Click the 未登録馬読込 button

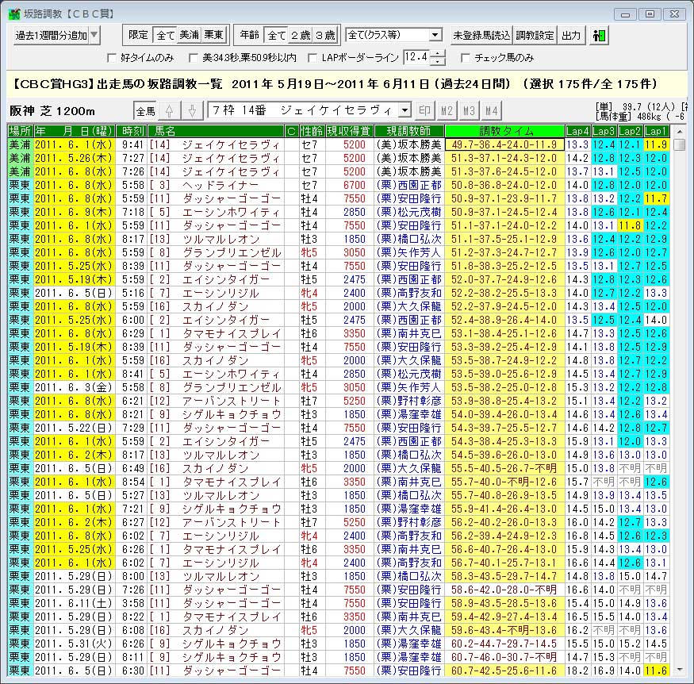click(x=481, y=36)
